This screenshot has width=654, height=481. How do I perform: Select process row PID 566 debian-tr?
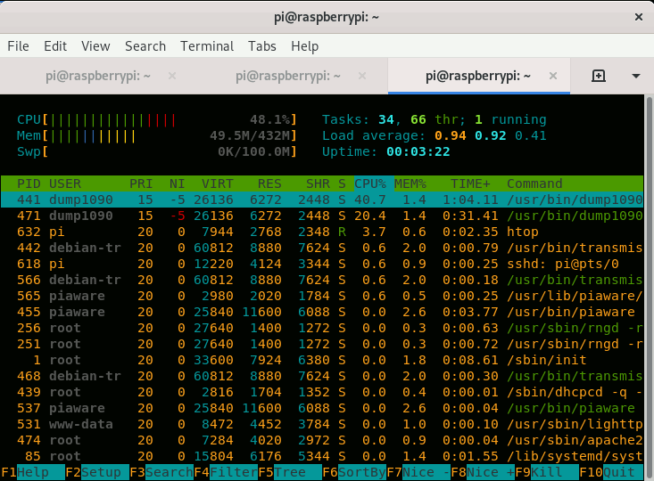pyautogui.click(x=322, y=280)
